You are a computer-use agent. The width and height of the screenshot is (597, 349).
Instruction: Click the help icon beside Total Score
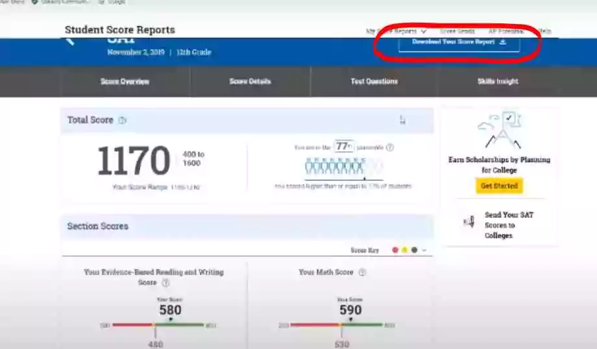pos(123,121)
